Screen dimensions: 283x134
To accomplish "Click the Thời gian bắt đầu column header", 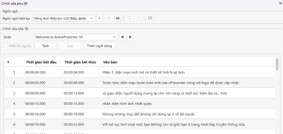I will 41,62.
